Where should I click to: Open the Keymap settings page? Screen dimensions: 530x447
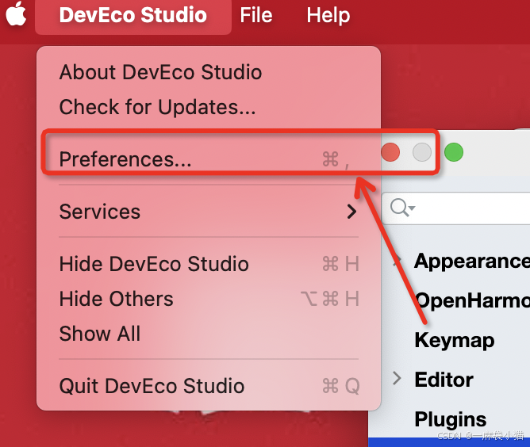454,340
